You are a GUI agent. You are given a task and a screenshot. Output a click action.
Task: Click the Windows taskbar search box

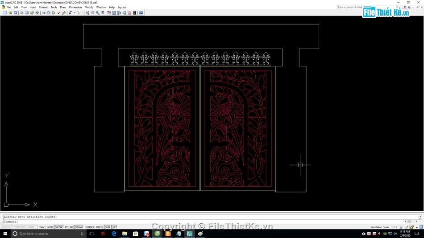[x=49, y=234]
